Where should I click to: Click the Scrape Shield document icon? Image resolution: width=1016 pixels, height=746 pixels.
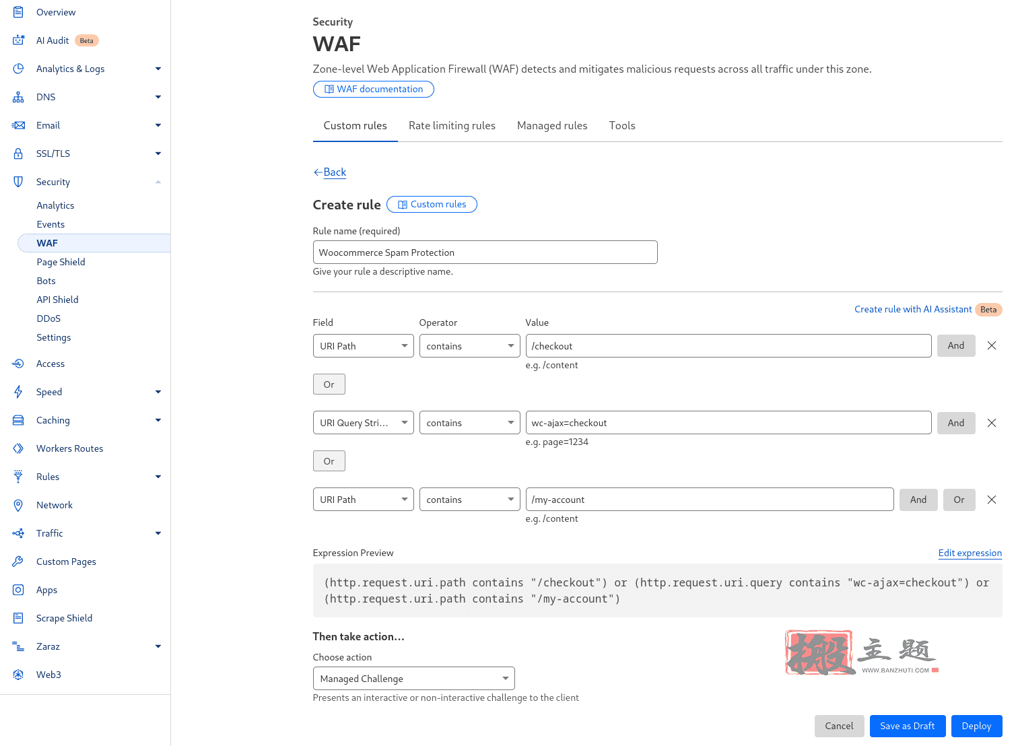tap(18, 618)
